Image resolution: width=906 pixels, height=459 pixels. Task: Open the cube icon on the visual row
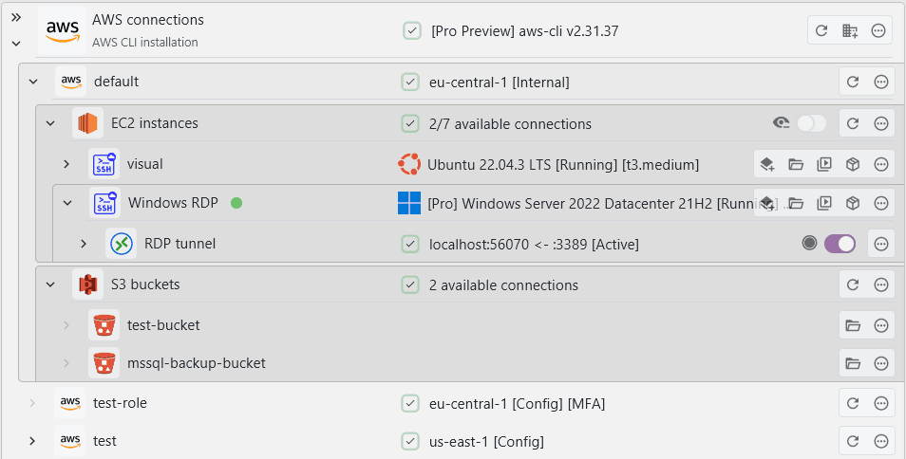click(853, 164)
